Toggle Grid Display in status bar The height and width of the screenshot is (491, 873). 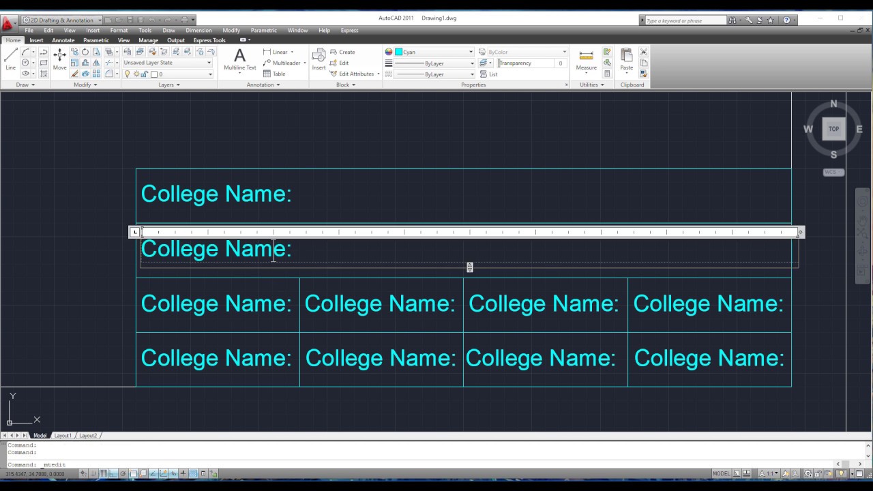click(x=103, y=473)
